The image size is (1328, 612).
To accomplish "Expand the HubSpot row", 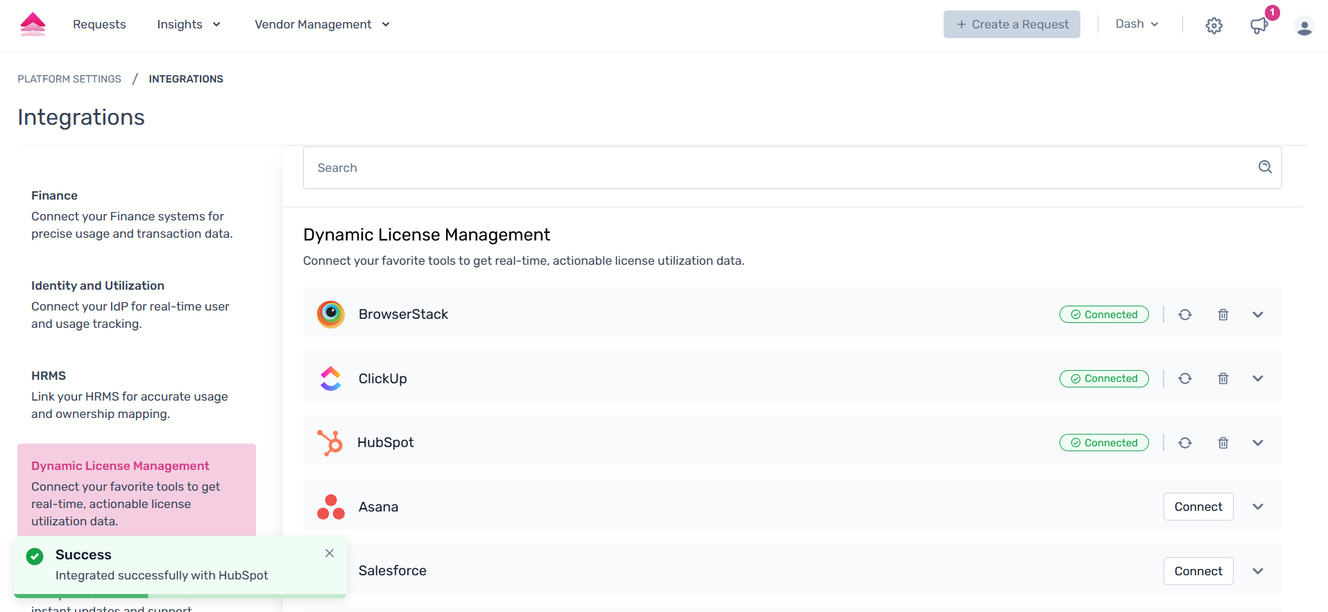I will [1258, 443].
